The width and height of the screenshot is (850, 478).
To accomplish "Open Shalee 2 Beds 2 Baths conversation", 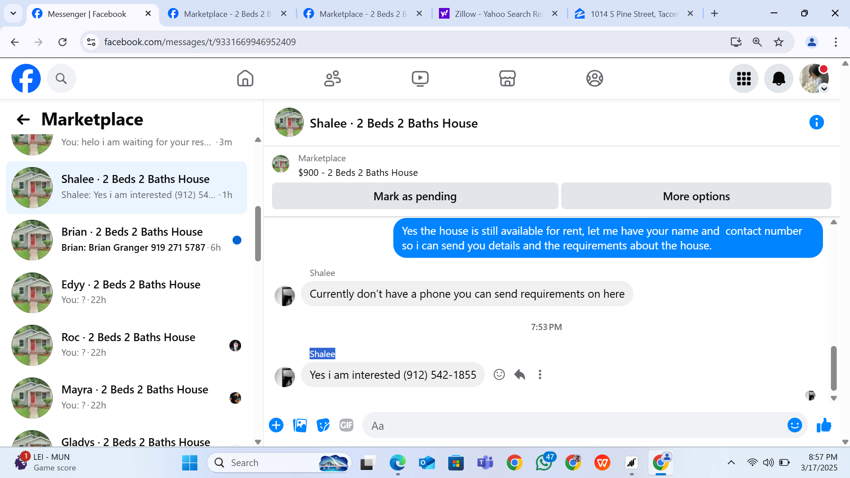I will (x=127, y=187).
